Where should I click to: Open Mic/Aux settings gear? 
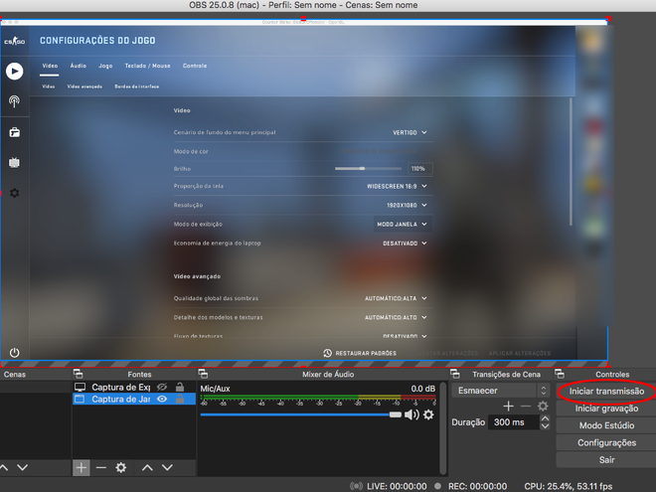[428, 414]
